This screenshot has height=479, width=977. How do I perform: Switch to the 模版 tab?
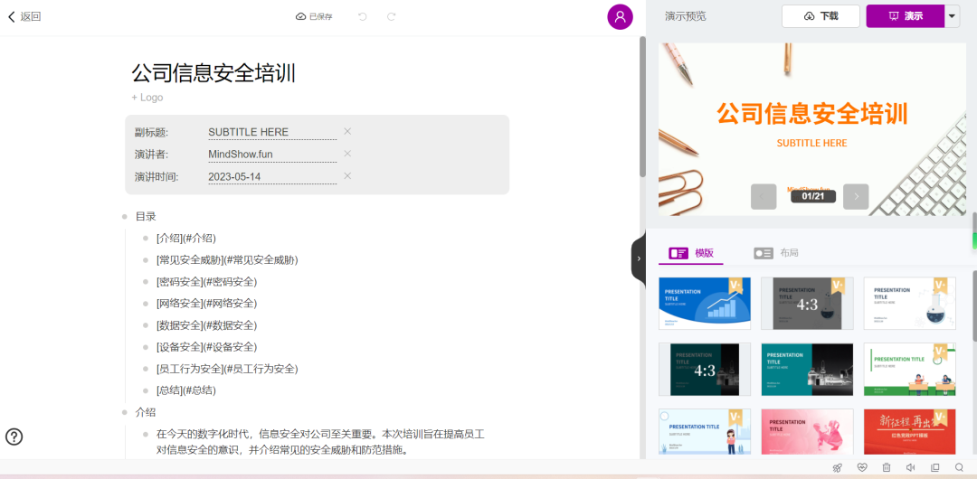(x=691, y=253)
